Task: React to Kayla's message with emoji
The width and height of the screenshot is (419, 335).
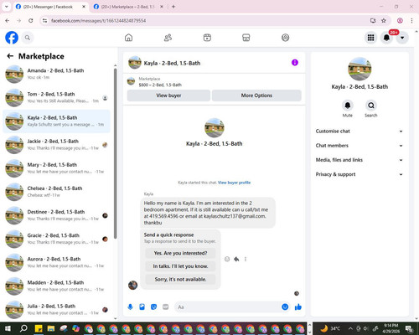Action: point(227,260)
